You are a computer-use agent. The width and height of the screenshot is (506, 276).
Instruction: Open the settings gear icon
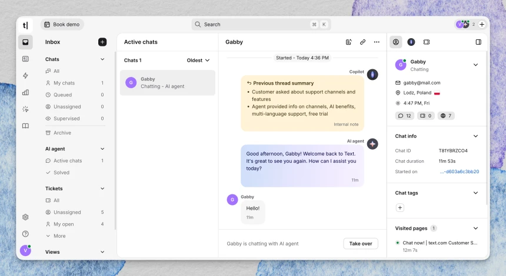(x=25, y=217)
